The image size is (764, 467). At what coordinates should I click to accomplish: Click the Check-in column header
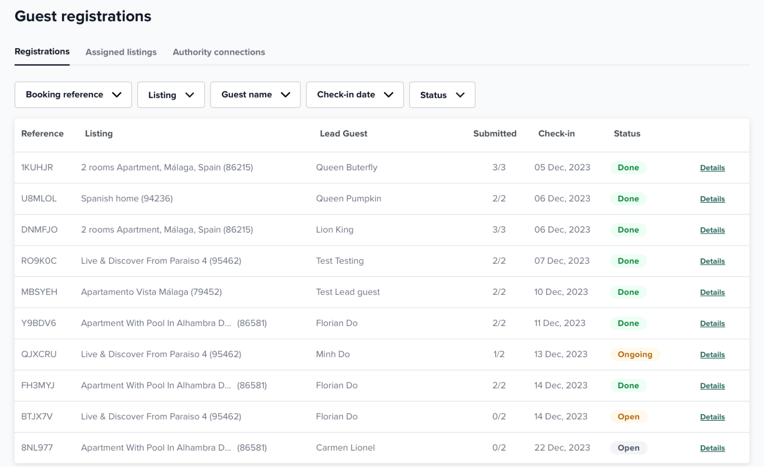[556, 134]
